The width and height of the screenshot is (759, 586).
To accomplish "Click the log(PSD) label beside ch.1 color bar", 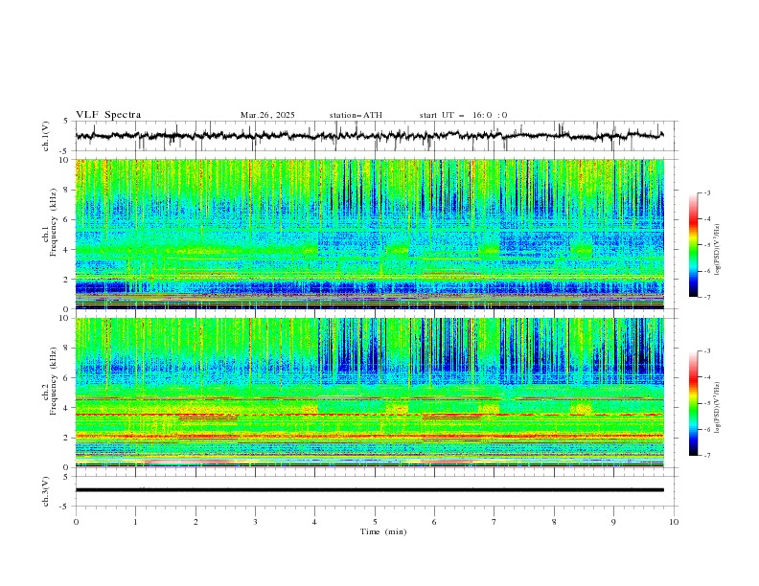I will (x=718, y=250).
